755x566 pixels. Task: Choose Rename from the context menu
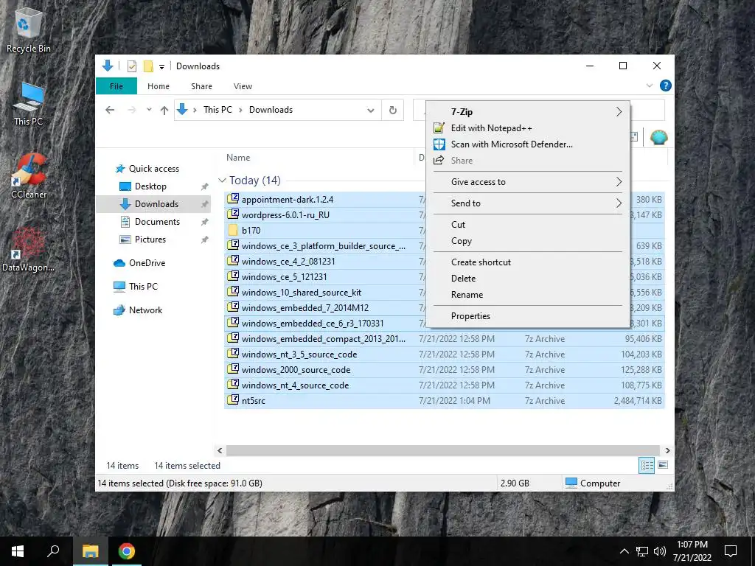pos(528,295)
